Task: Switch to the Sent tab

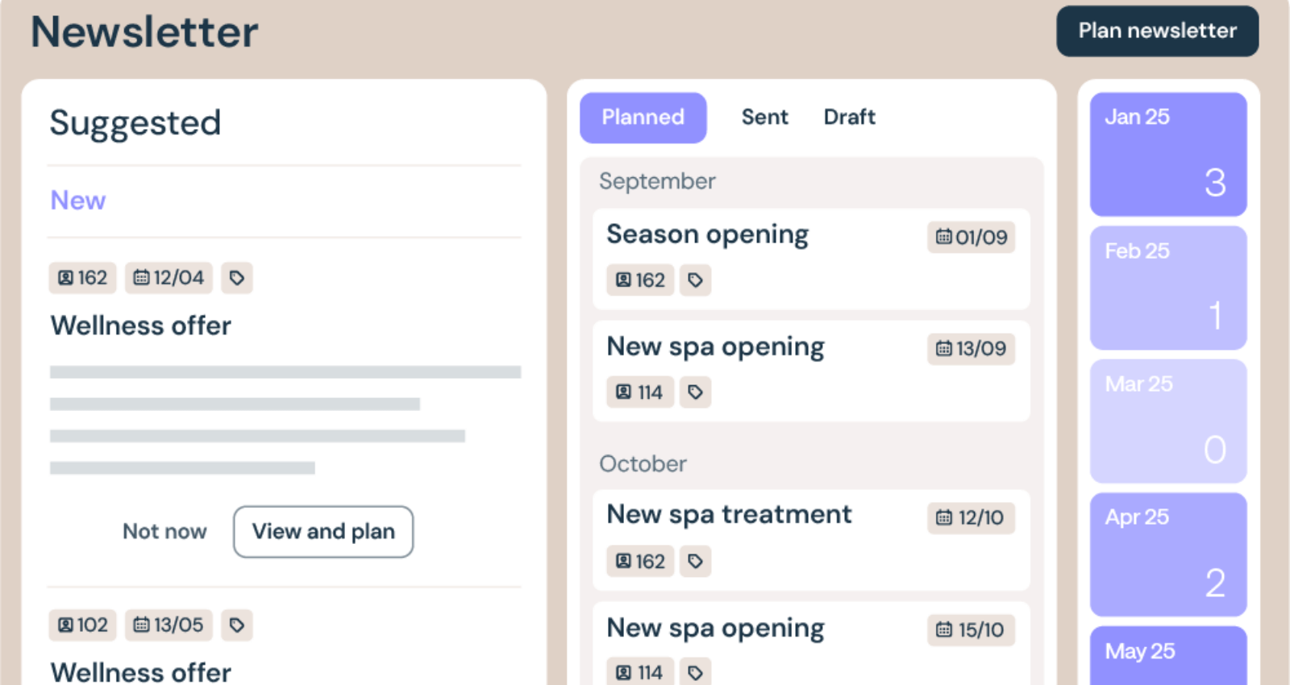Action: coord(764,118)
